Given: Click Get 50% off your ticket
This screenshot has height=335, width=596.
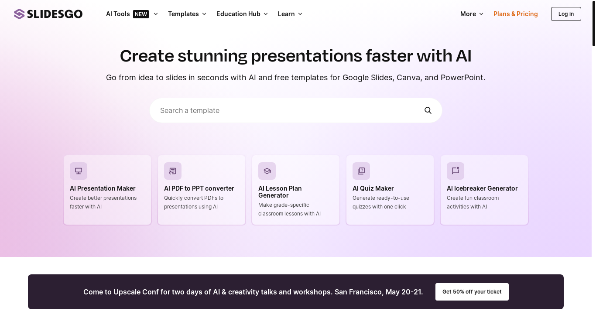Looking at the screenshot, I should click(472, 292).
